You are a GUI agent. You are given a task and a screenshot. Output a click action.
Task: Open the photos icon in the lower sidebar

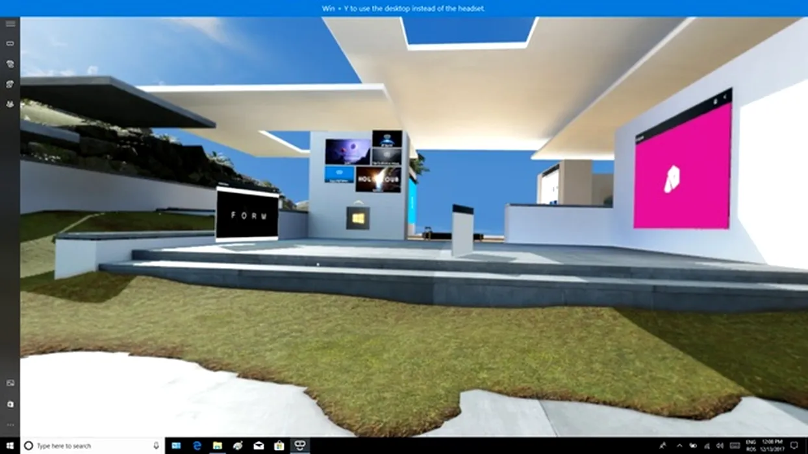pyautogui.click(x=10, y=383)
